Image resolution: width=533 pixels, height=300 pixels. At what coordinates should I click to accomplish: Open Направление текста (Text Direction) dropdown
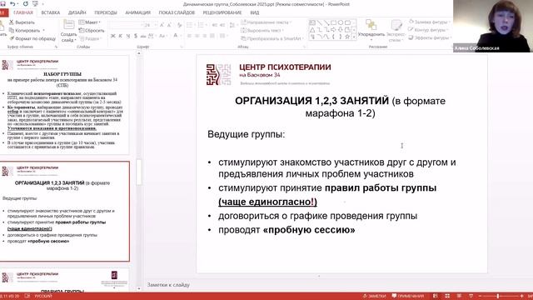(266, 22)
